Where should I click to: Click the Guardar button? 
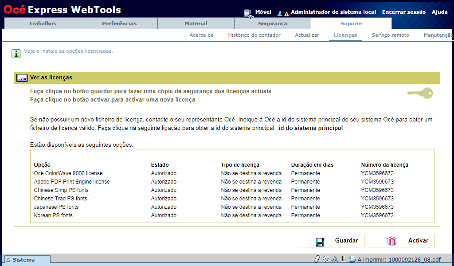(331, 241)
